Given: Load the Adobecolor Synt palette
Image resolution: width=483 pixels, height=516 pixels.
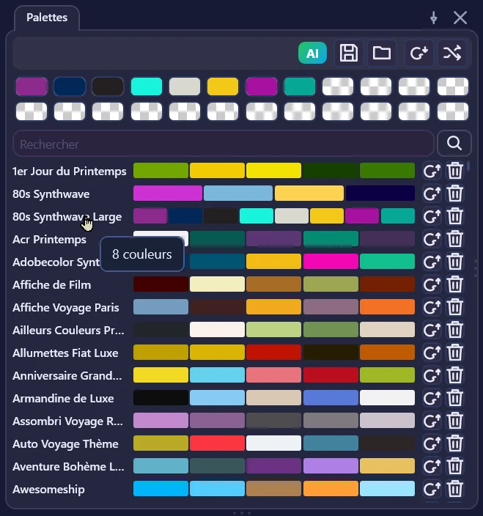Looking at the screenshot, I should click(x=432, y=262).
